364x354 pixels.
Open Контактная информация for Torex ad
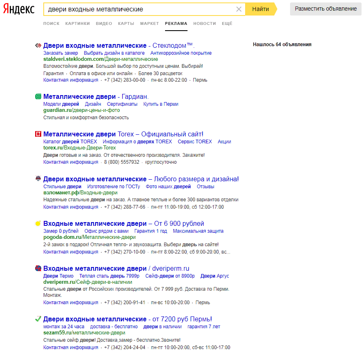coord(71,162)
